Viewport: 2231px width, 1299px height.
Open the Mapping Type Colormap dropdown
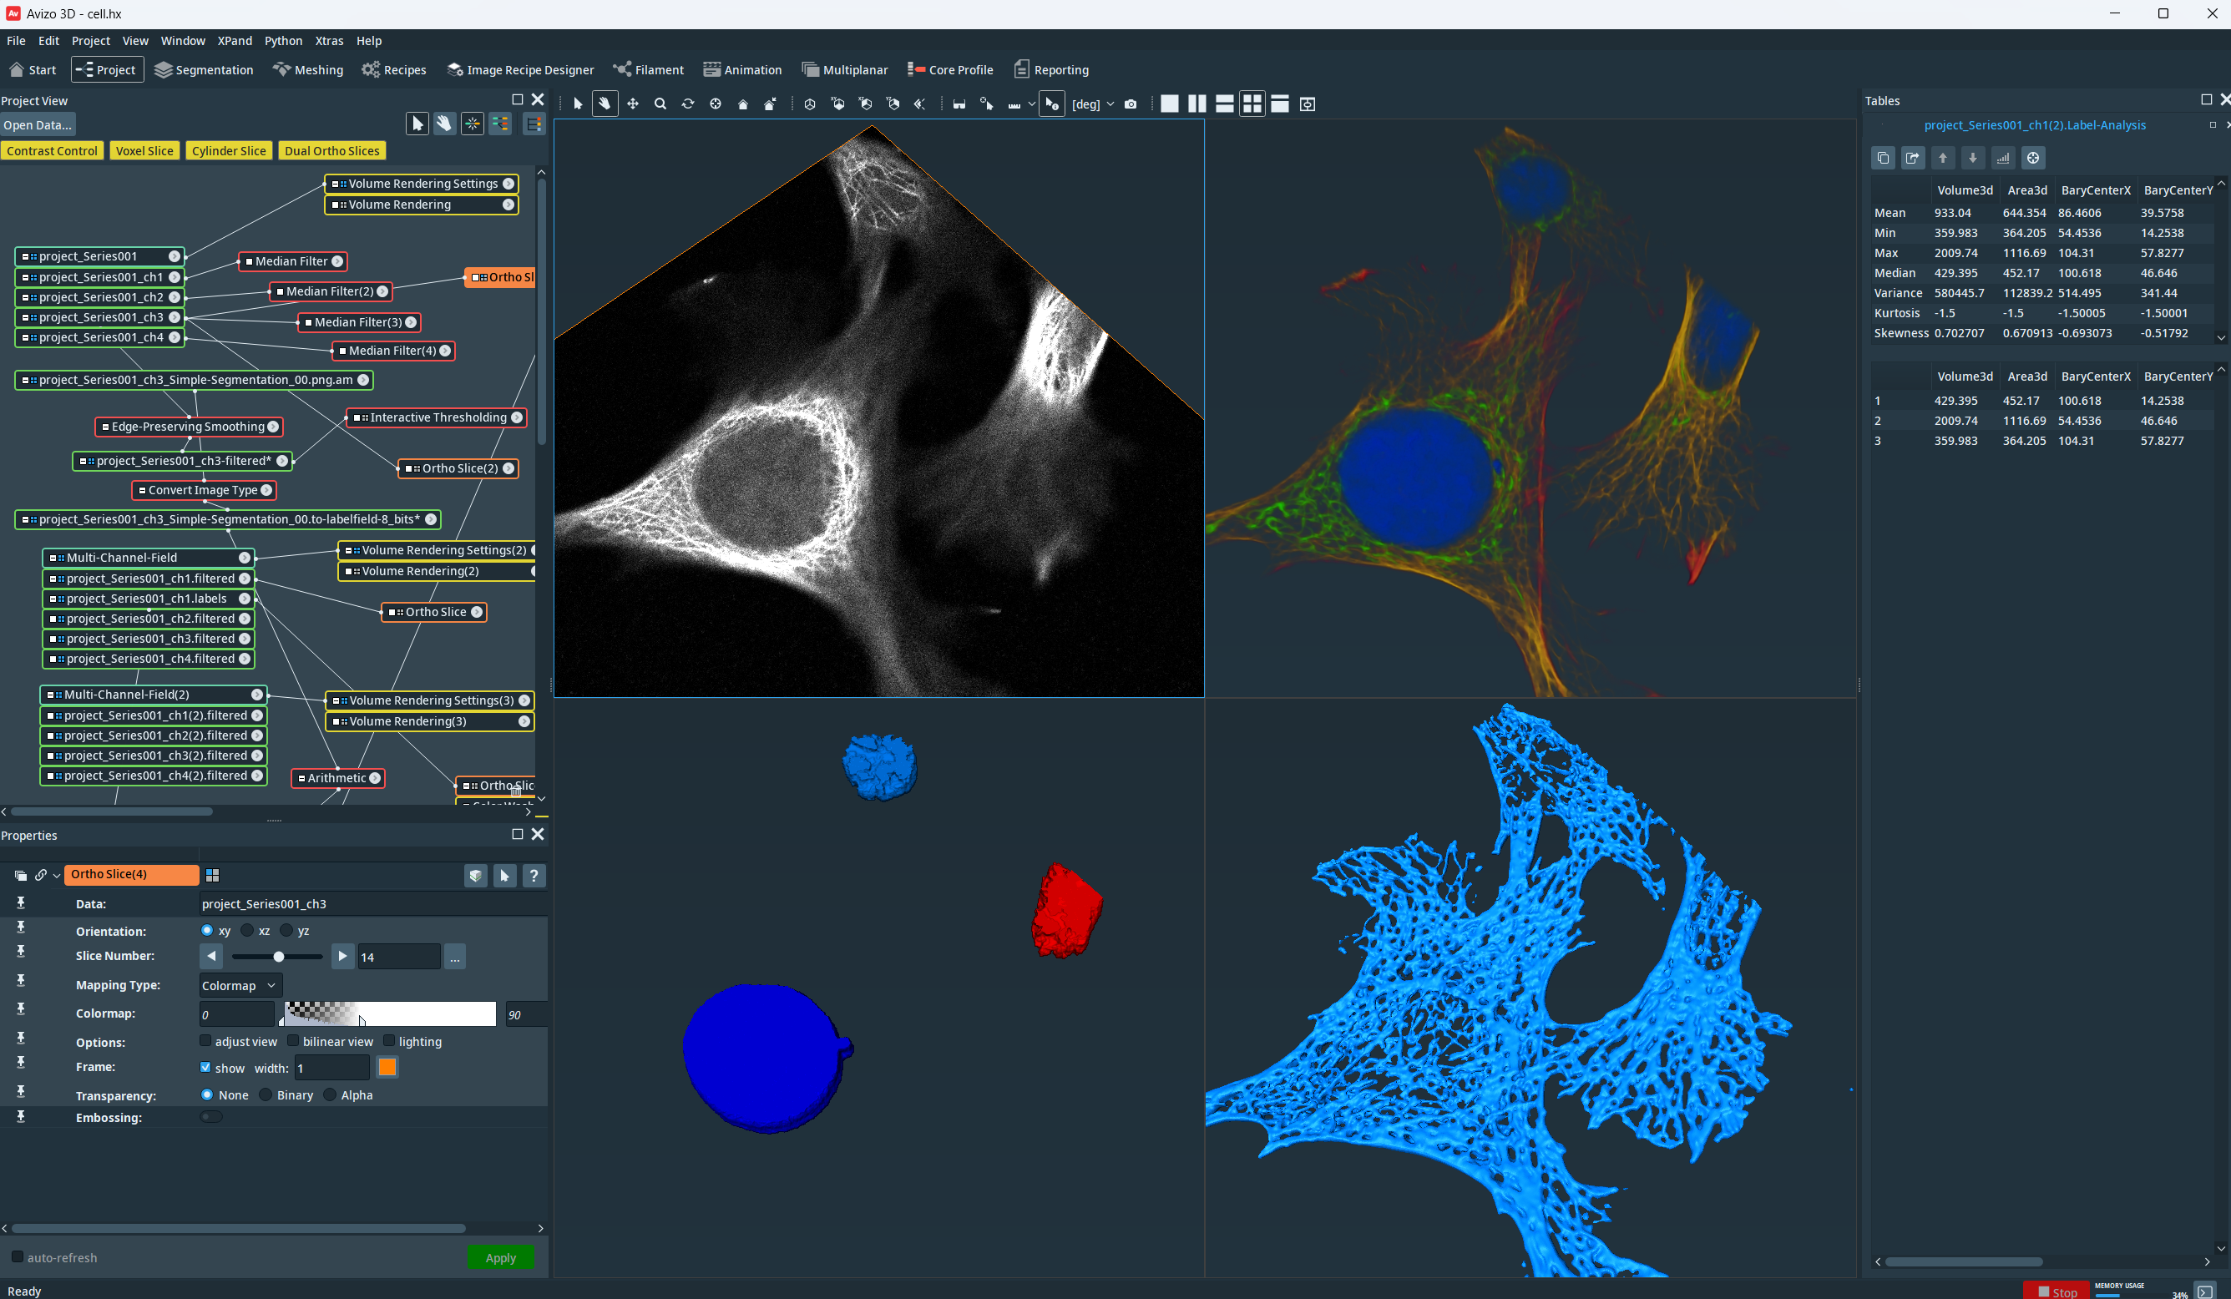(x=240, y=986)
